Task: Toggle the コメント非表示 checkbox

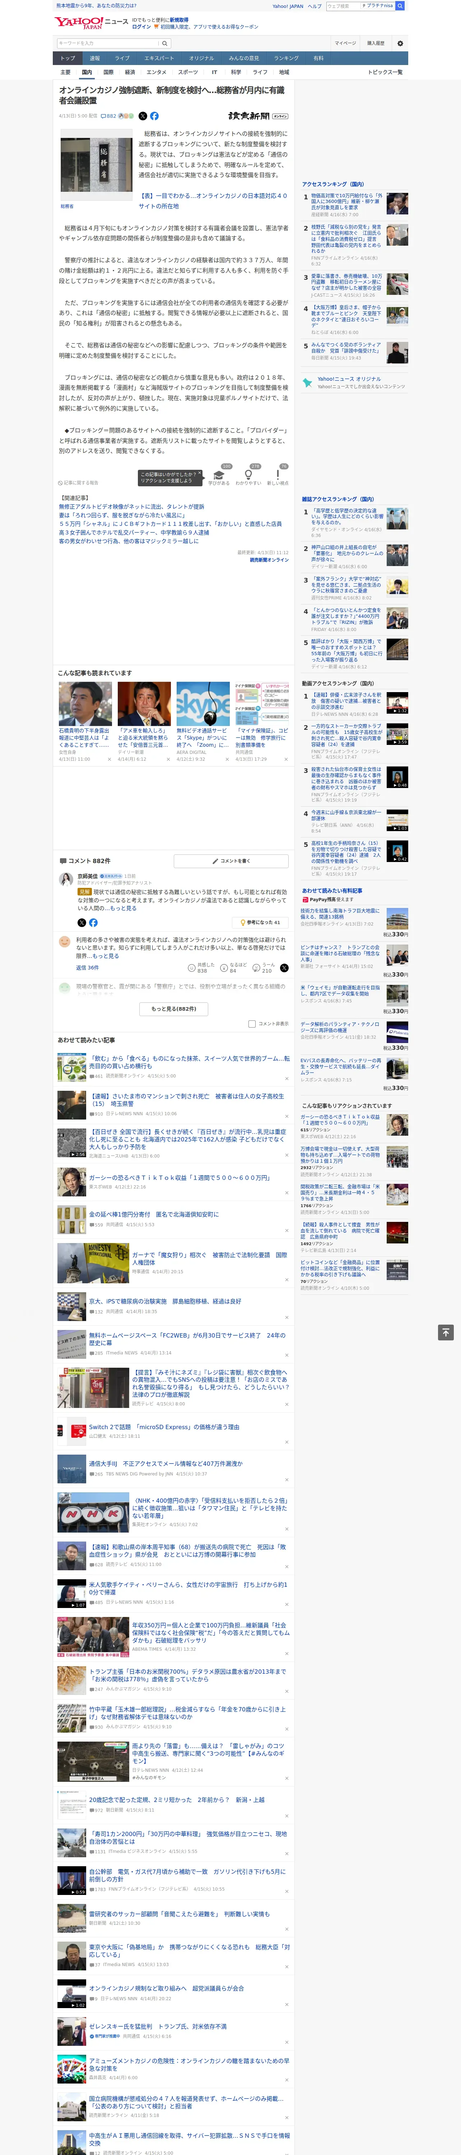Action: tap(252, 1024)
